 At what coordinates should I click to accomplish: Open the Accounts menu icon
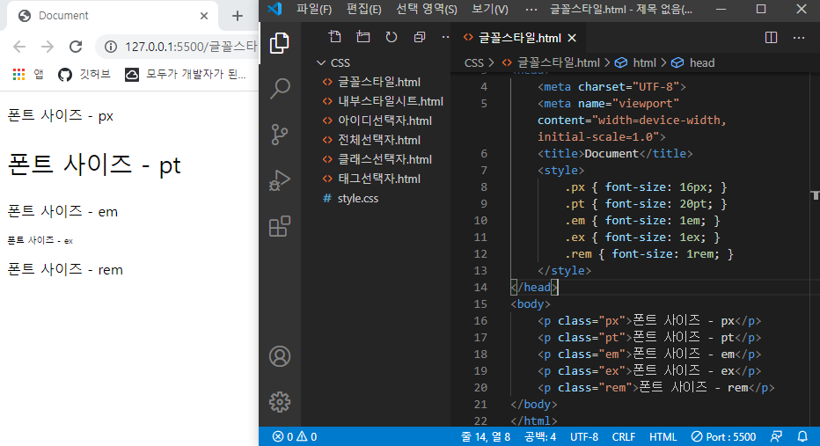coord(280,356)
